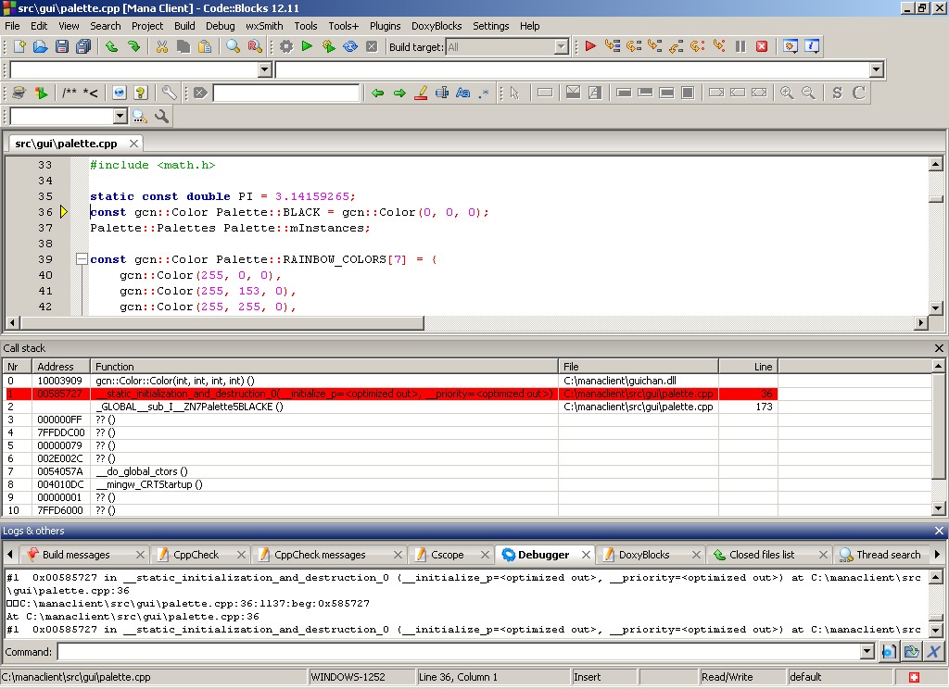Close the Debugger log tab
Image resolution: width=949 pixels, height=689 pixels.
586,555
